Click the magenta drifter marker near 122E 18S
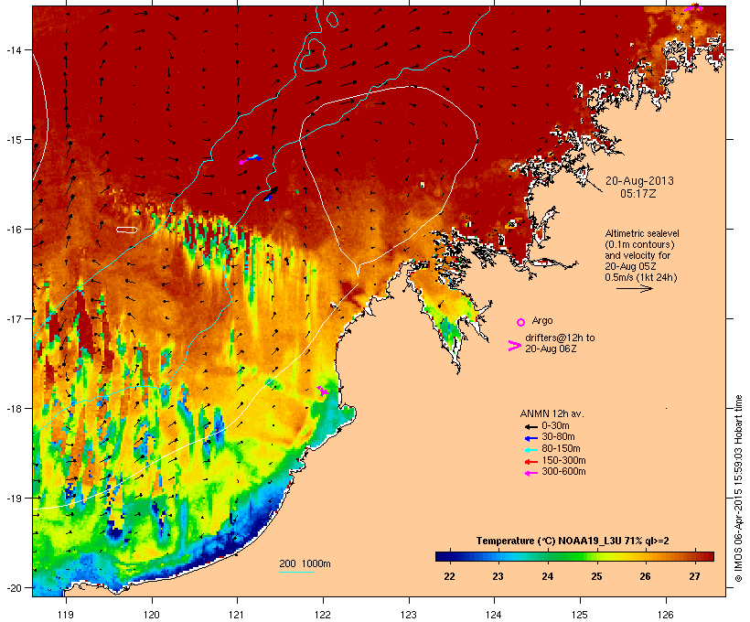This screenshot has width=750, height=622. [323, 391]
